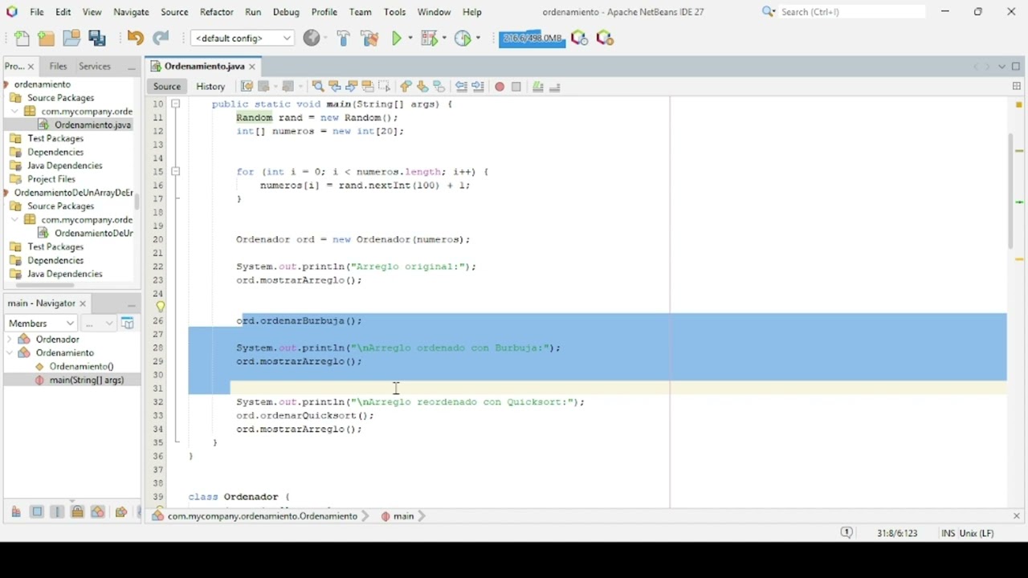Click the Uncomment code icon
The image size is (1028, 578).
click(554, 87)
